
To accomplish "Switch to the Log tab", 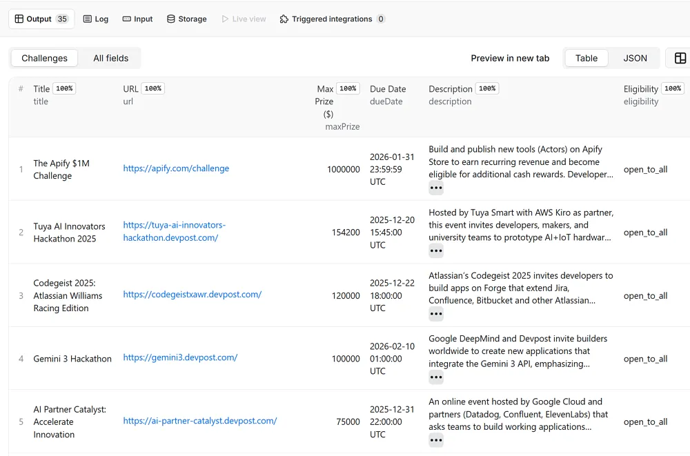I will point(96,19).
